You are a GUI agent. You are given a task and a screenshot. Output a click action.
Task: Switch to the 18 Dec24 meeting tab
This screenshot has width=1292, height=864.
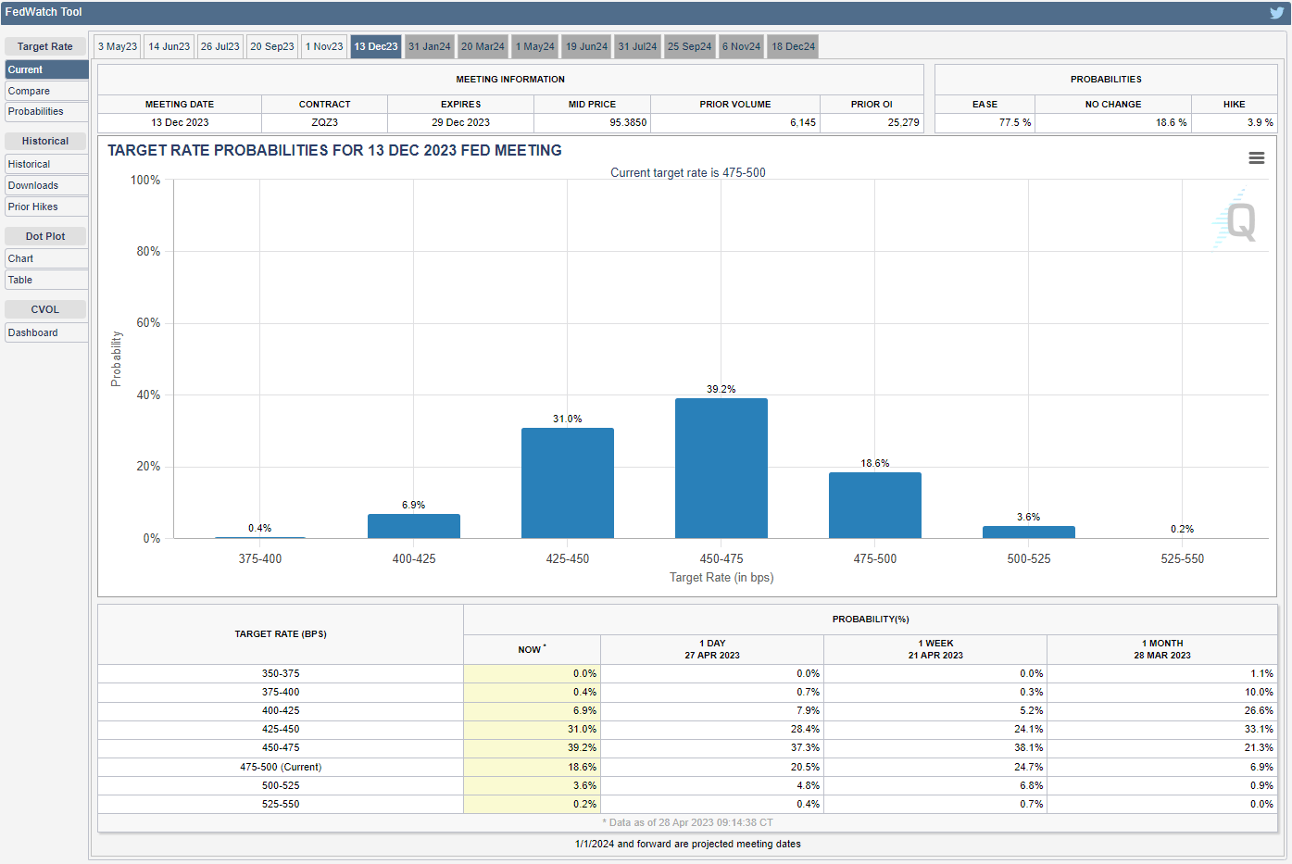[x=794, y=46]
